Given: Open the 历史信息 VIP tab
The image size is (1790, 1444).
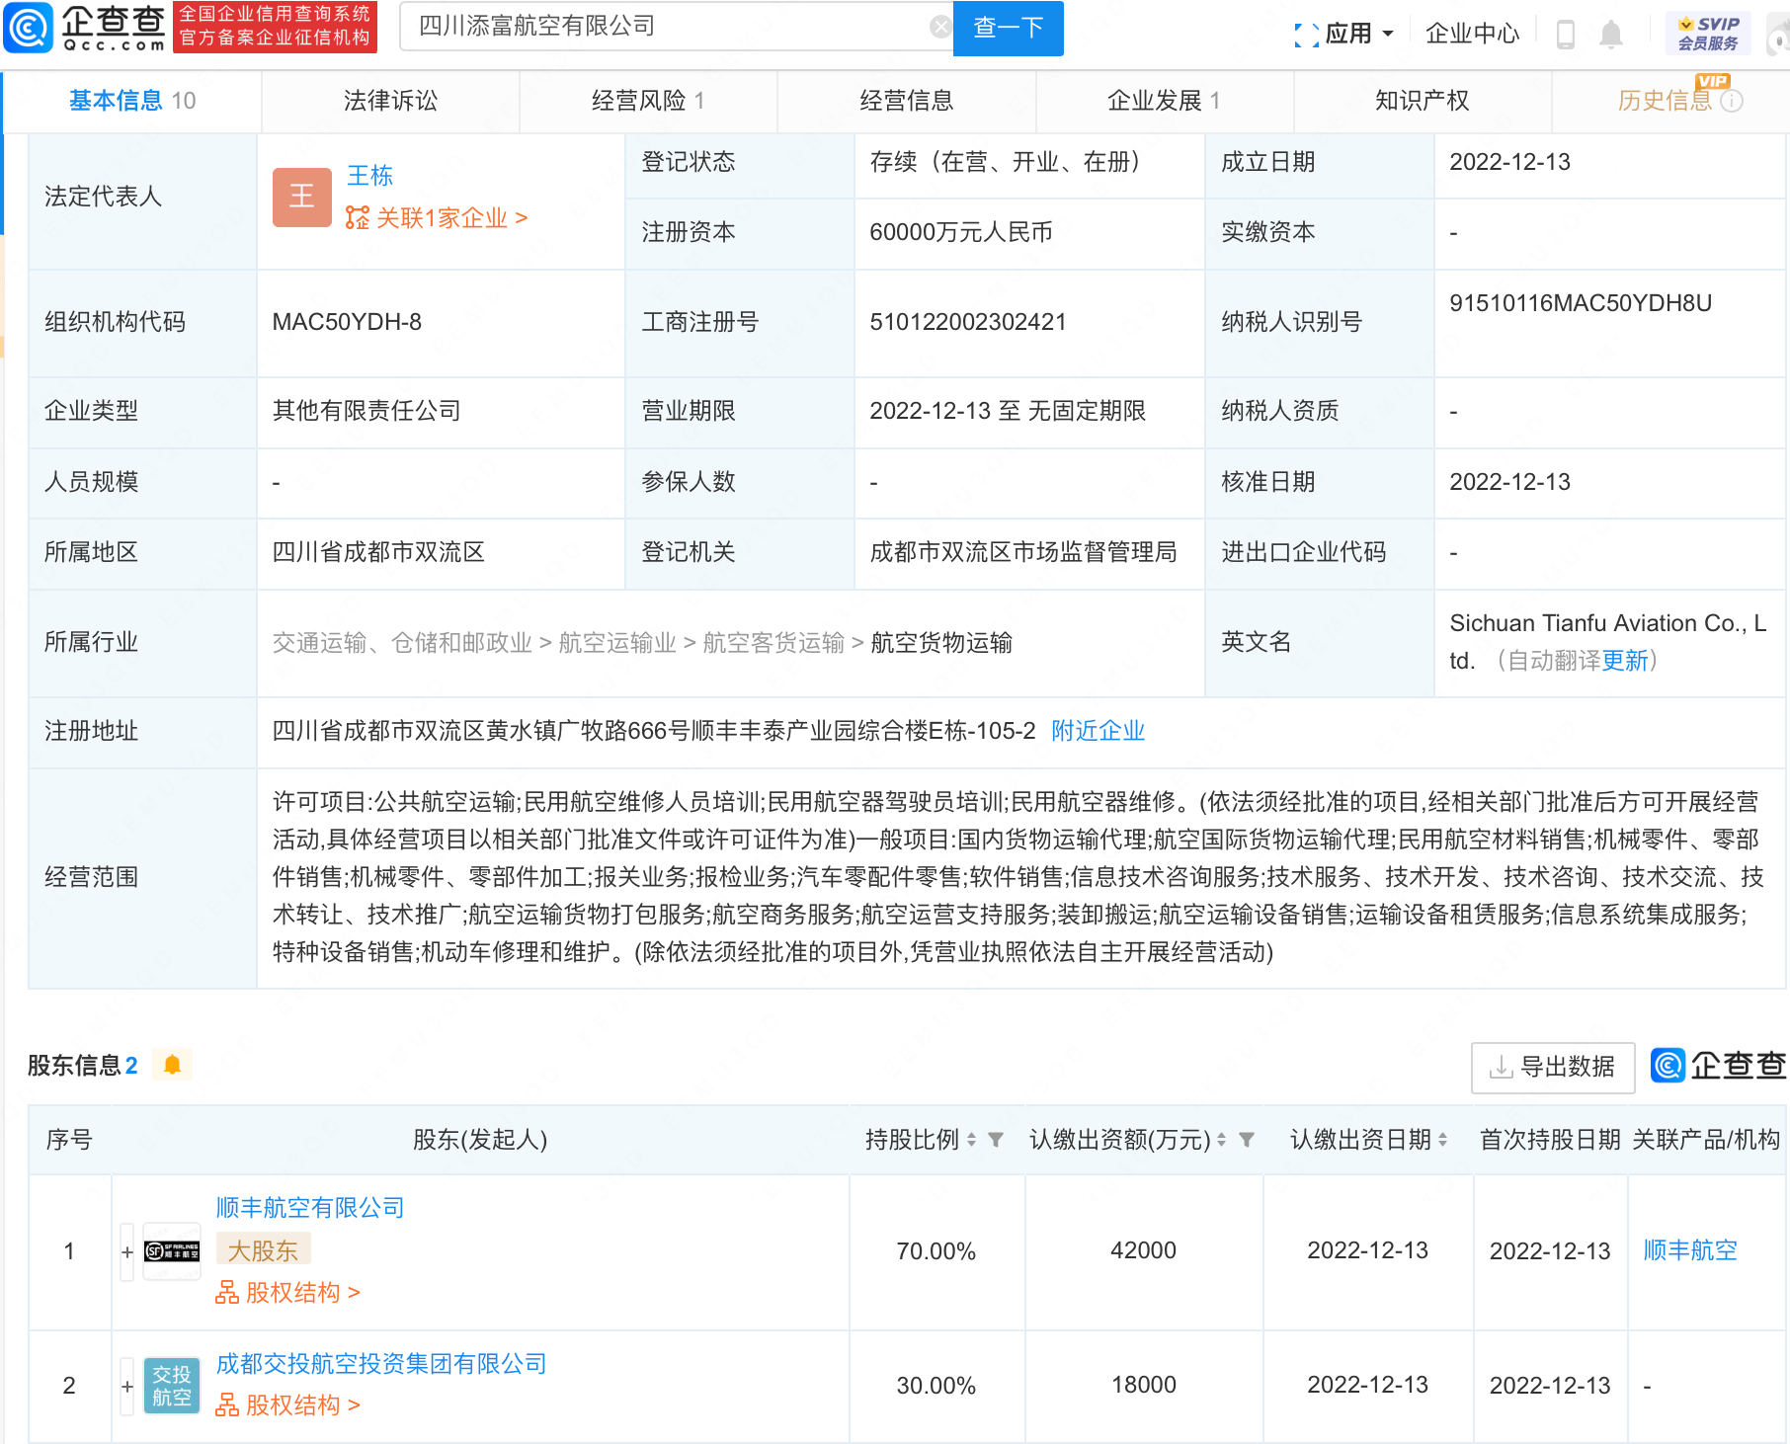Looking at the screenshot, I should coord(1665,101).
